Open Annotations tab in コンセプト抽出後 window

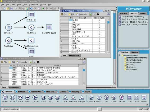click(74, 55)
